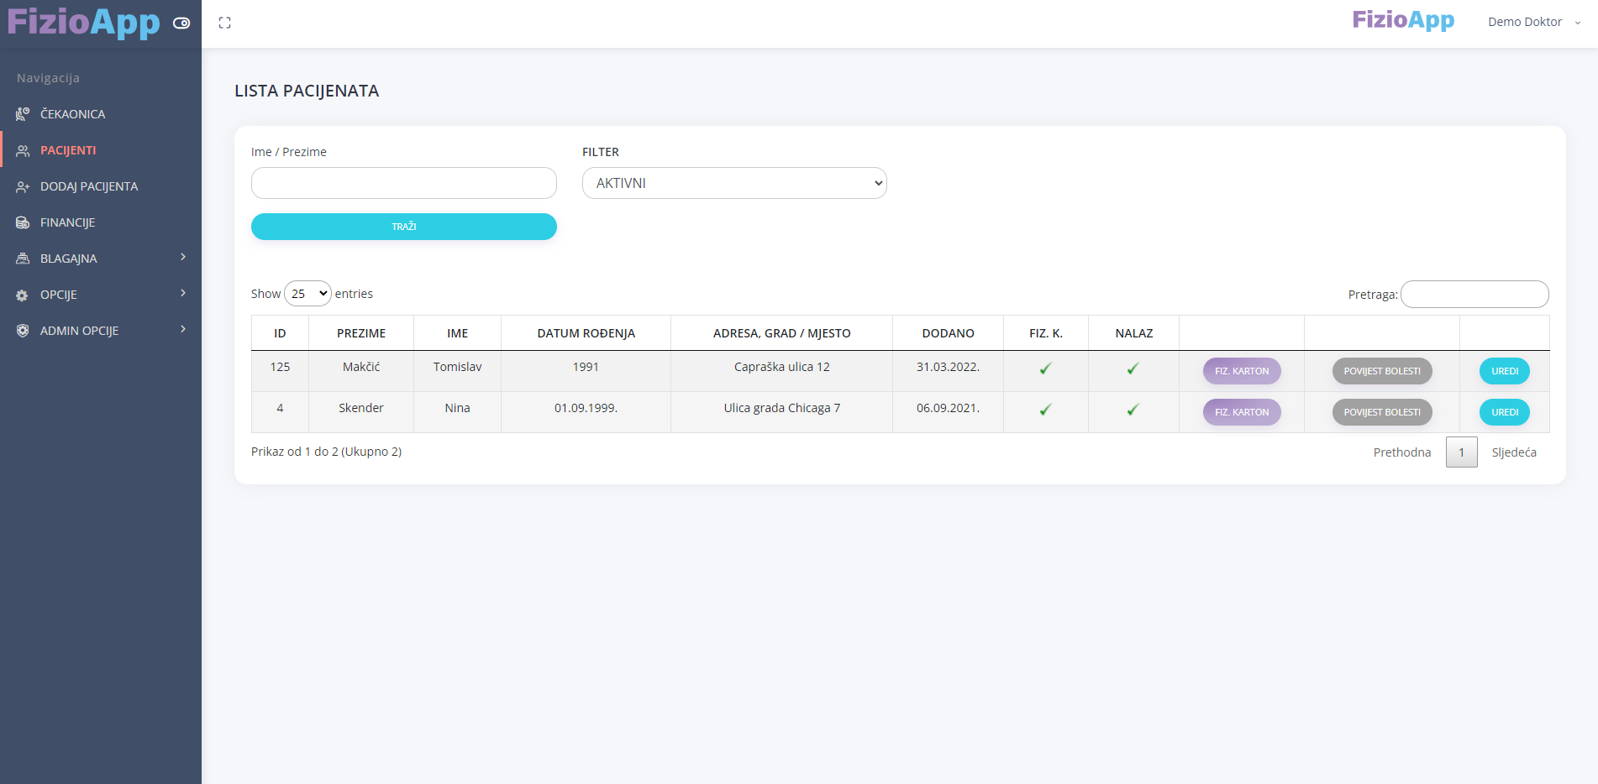Click the Admin Opcije shield icon

coord(23,331)
